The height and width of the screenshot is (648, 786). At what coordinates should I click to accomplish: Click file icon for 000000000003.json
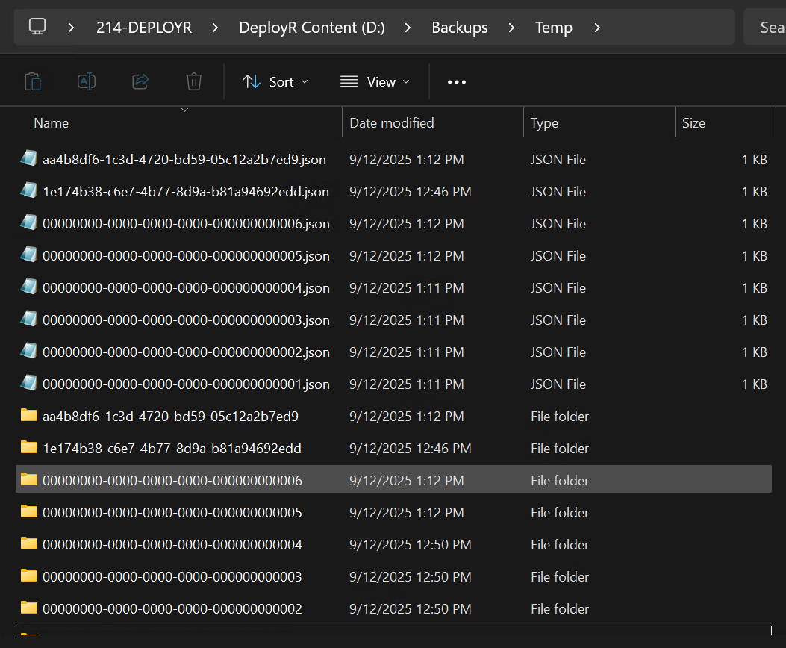[x=28, y=318]
